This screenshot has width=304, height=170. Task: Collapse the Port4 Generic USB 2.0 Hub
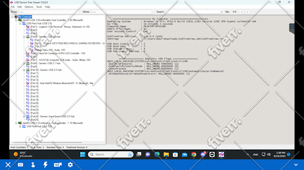point(24,36)
